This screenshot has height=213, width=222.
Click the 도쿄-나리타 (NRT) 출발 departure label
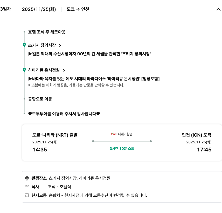click(55, 135)
